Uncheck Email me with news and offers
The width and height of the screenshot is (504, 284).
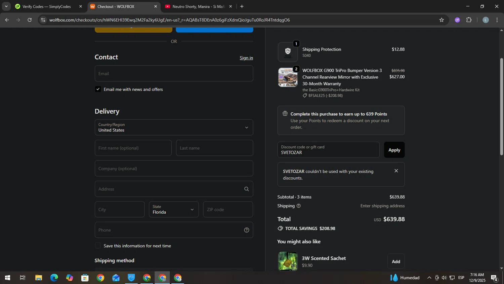click(98, 89)
